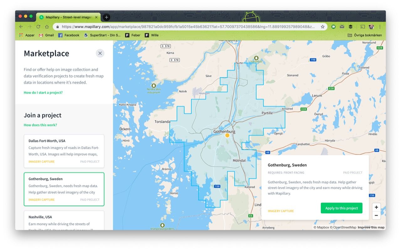401x250 pixels.
Task: Zoom in on the map
Action: (x=376, y=207)
